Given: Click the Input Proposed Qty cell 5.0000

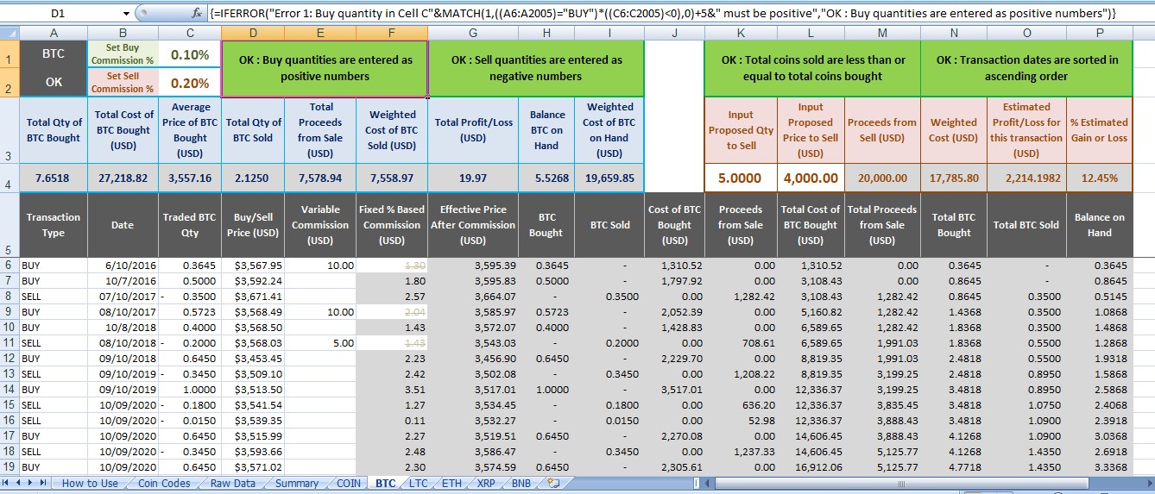Looking at the screenshot, I should coord(740,178).
